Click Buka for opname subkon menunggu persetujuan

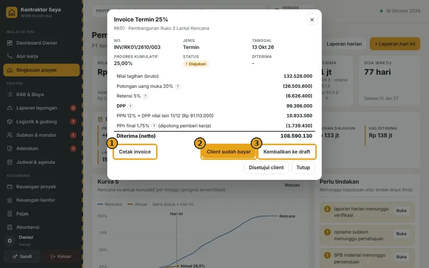401,234
